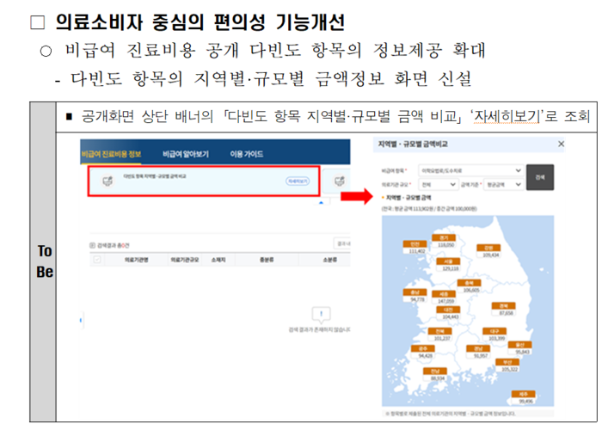Click the second banner card icon

tap(340, 181)
